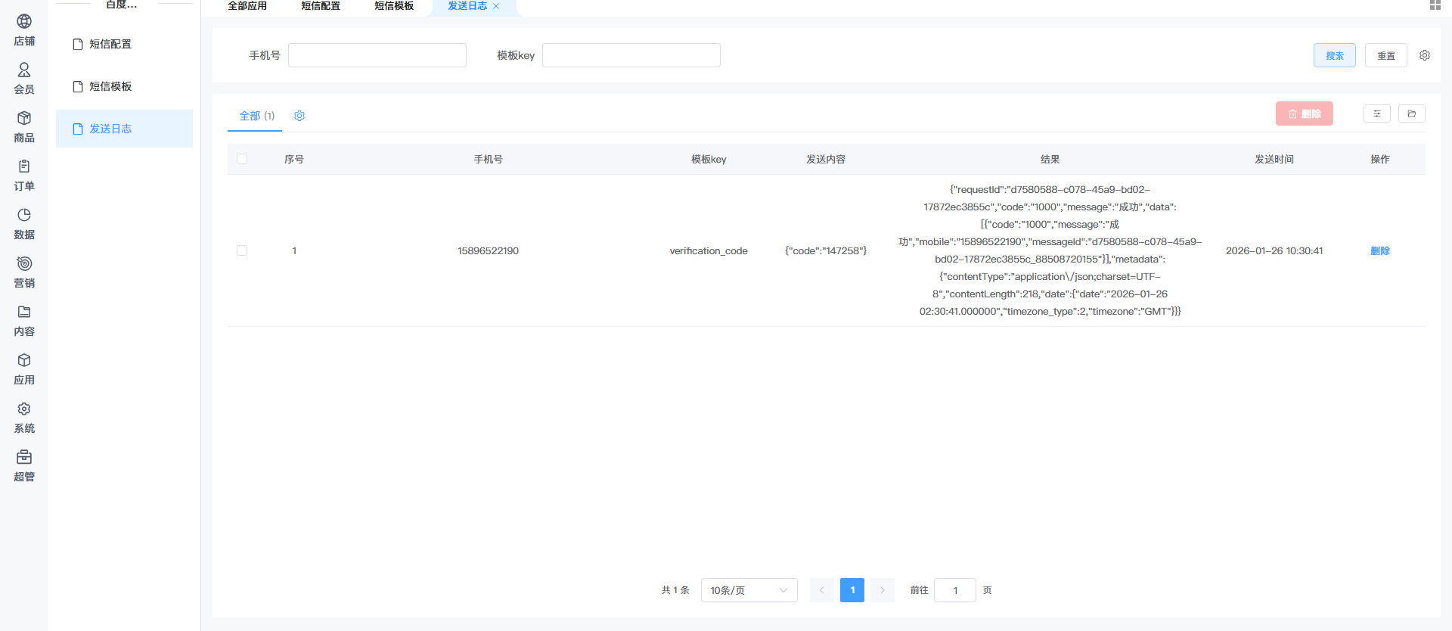Switch to the 短信配置 top tab
1452x631 pixels.
pos(321,6)
